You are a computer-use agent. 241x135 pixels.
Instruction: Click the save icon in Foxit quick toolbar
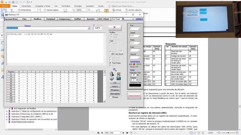tap(9, 2)
